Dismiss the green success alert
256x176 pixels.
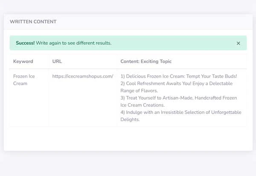point(238,43)
